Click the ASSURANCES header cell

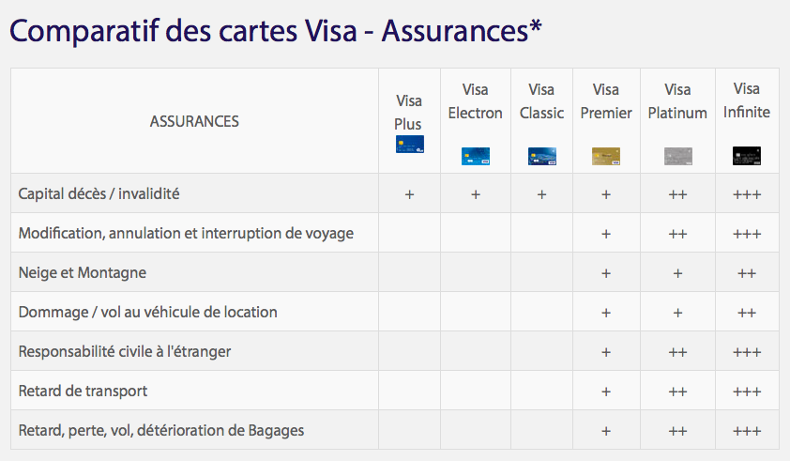[194, 121]
